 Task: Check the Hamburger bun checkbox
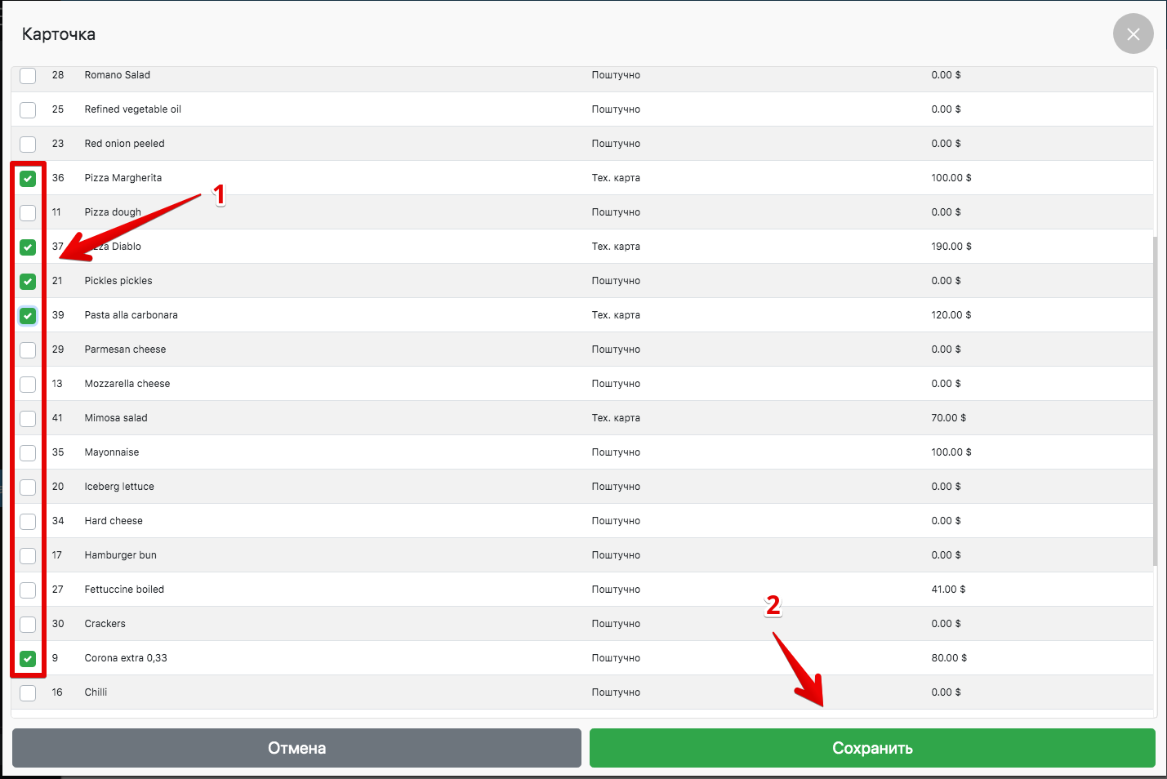(28, 556)
